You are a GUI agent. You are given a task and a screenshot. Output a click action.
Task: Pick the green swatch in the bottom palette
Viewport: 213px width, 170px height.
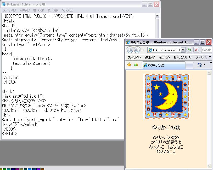(x=5, y=169)
